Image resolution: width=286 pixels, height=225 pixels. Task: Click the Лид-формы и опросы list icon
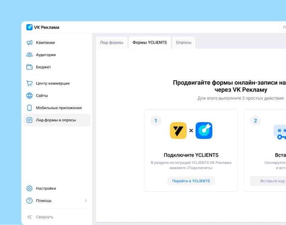(x=29, y=120)
